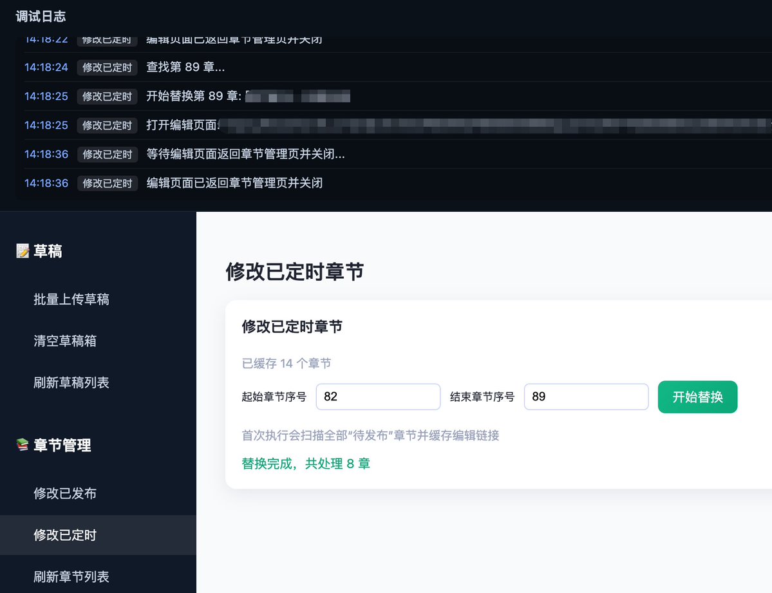Viewport: 772px width, 593px height.
Task: Click the 起始章节序号 input showing 82
Action: click(378, 397)
